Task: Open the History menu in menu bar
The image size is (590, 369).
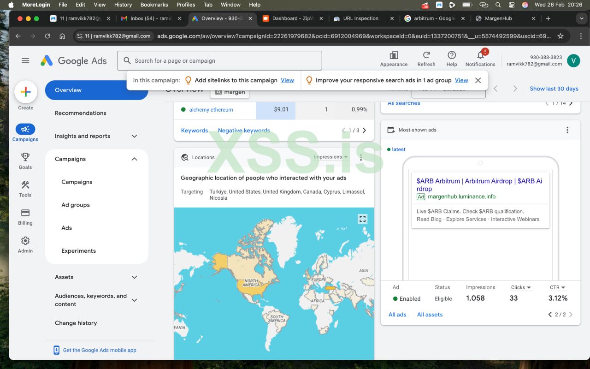Action: (x=123, y=5)
